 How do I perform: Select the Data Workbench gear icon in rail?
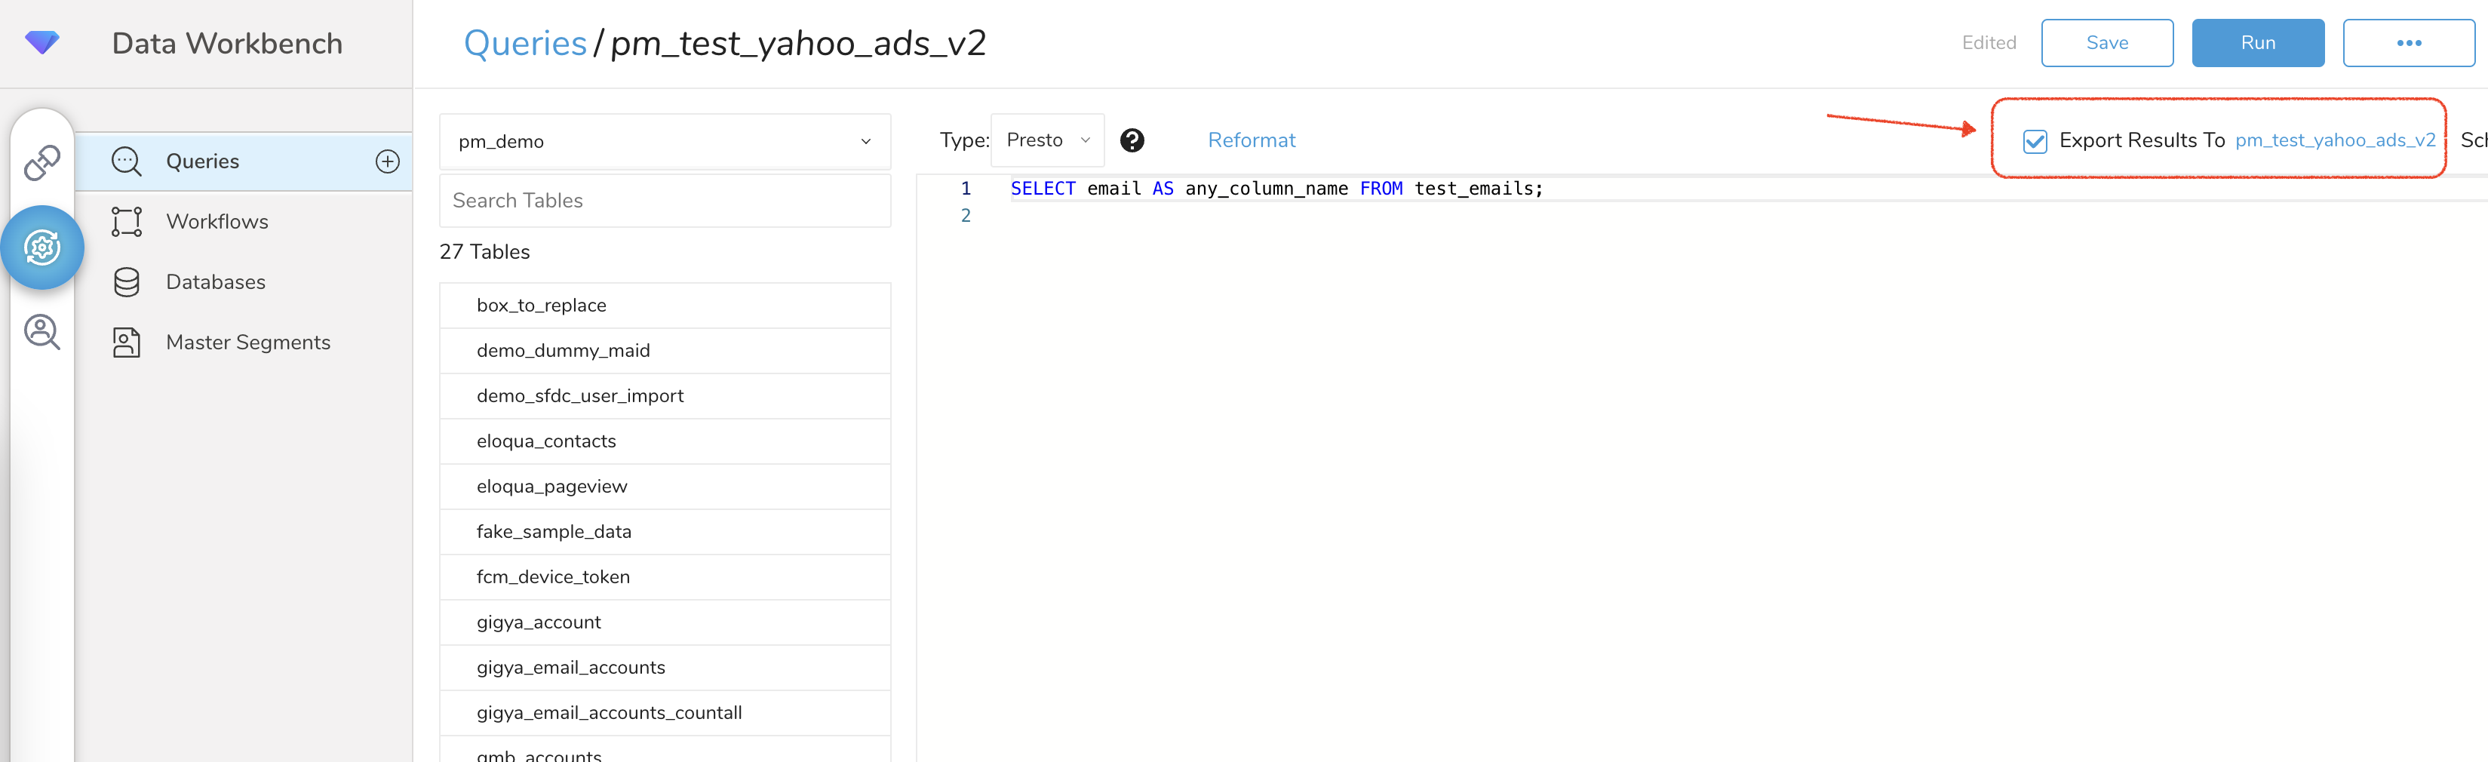[42, 248]
